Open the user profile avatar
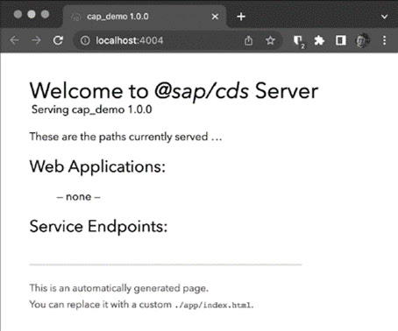 tap(362, 40)
